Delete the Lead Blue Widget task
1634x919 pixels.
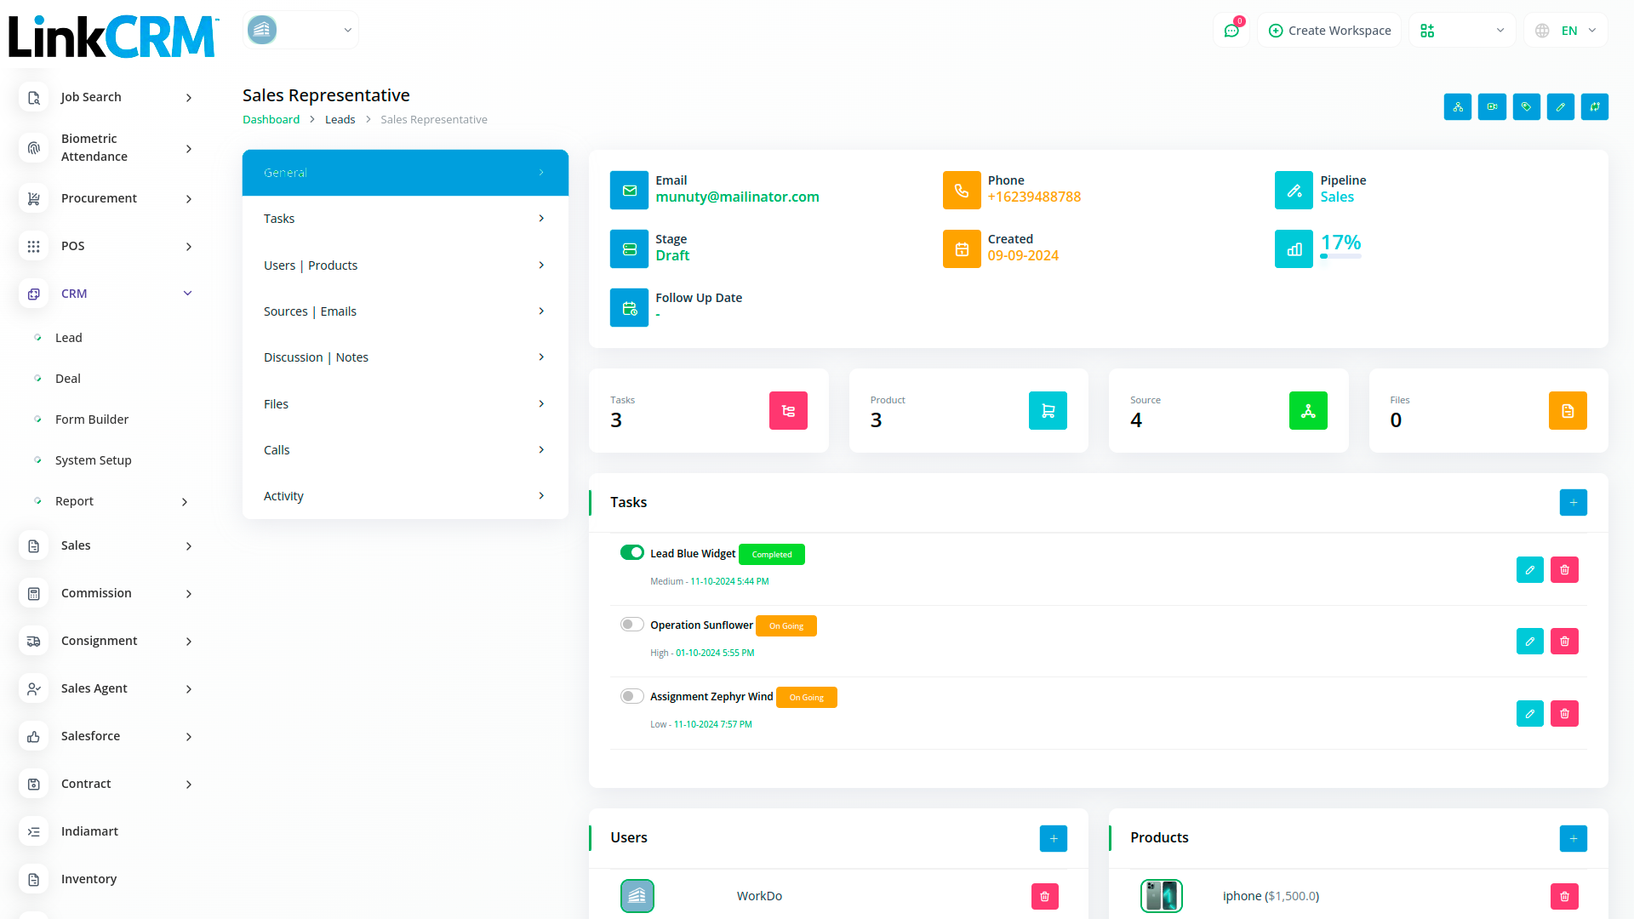click(1564, 570)
